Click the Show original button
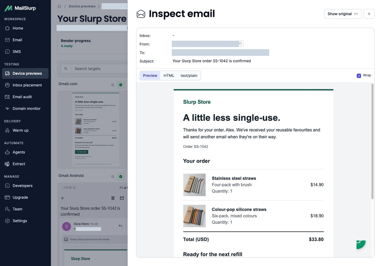 343,14
